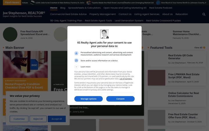The image size is (209, 131).
Task: Click Customise in cookie banner
Action: pos(19,119)
